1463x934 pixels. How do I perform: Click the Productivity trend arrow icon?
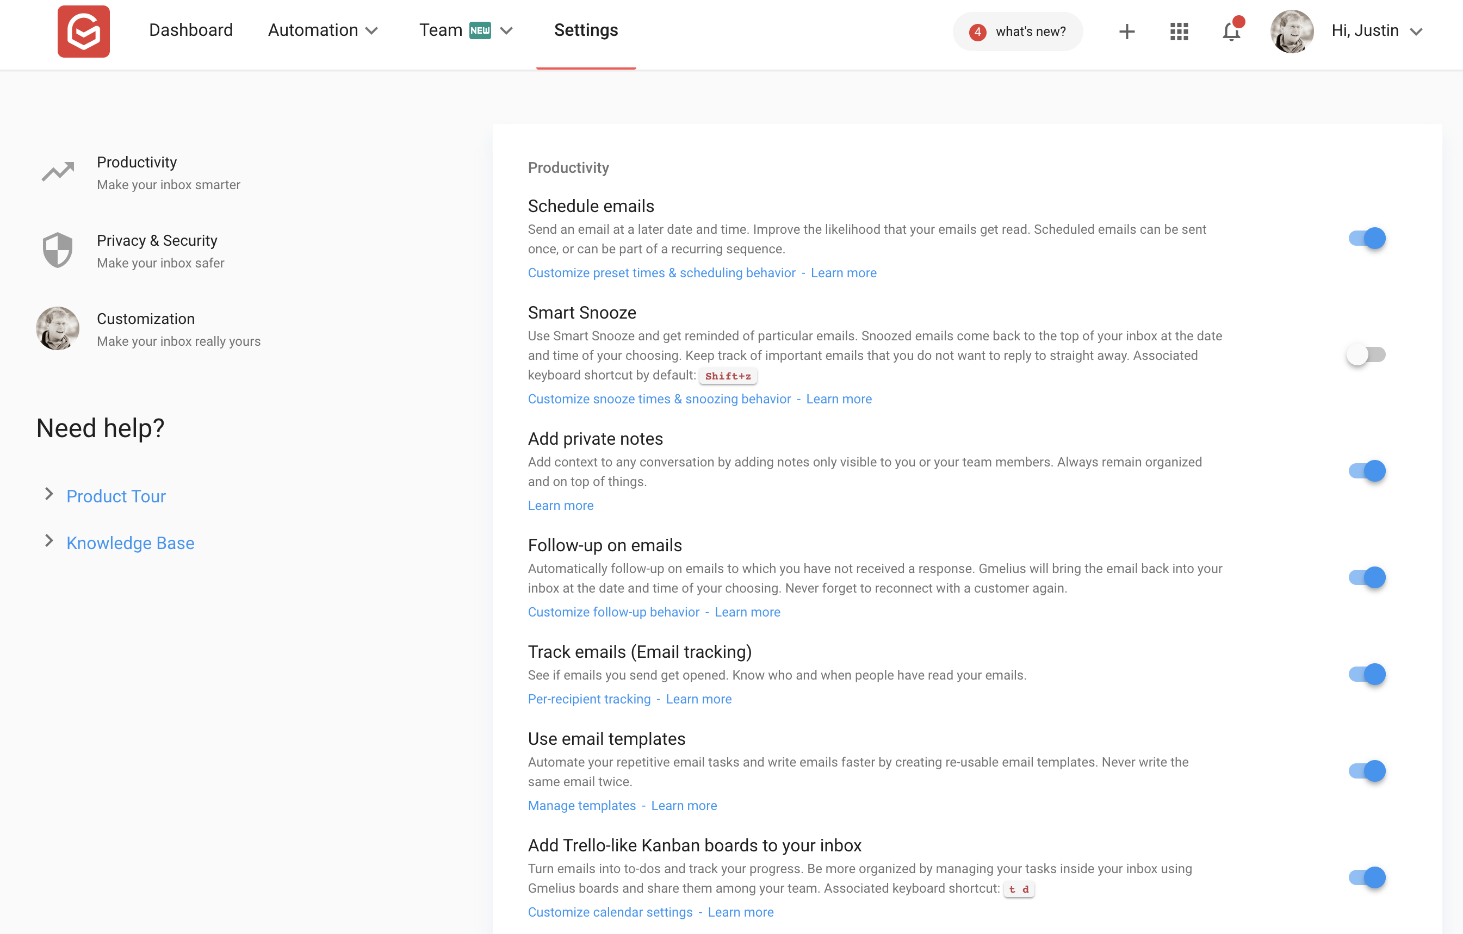coord(58,172)
